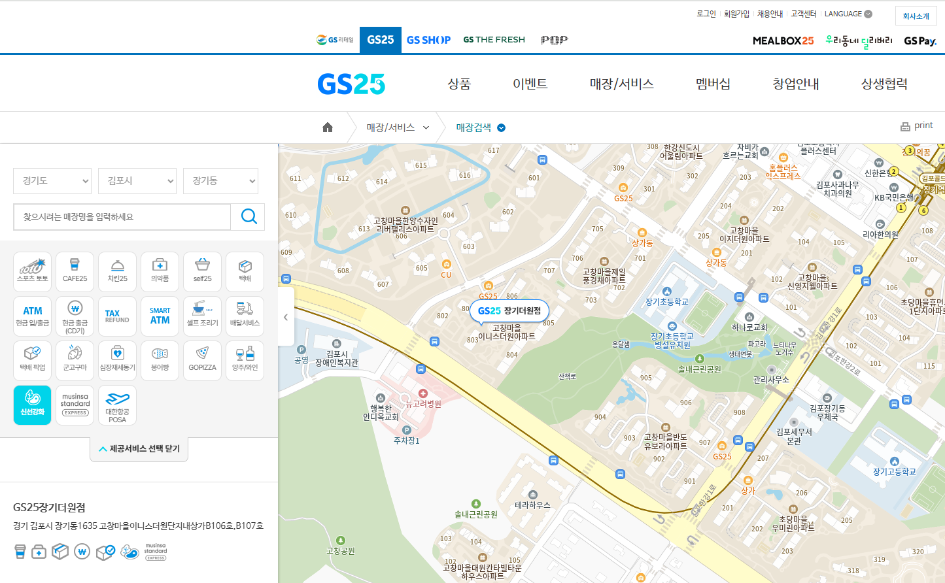This screenshot has height=583, width=945.
Task: Select the 대한항공 POSA airplane icon
Action: point(117,405)
